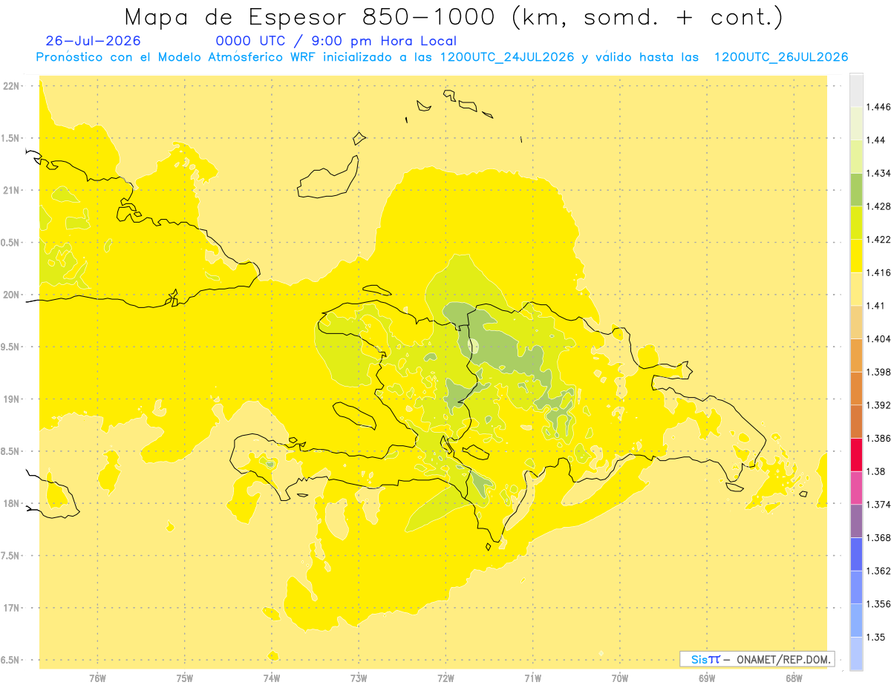The width and height of the screenshot is (891, 688).
Task: Click the legend value '1.422'
Action: [878, 239]
